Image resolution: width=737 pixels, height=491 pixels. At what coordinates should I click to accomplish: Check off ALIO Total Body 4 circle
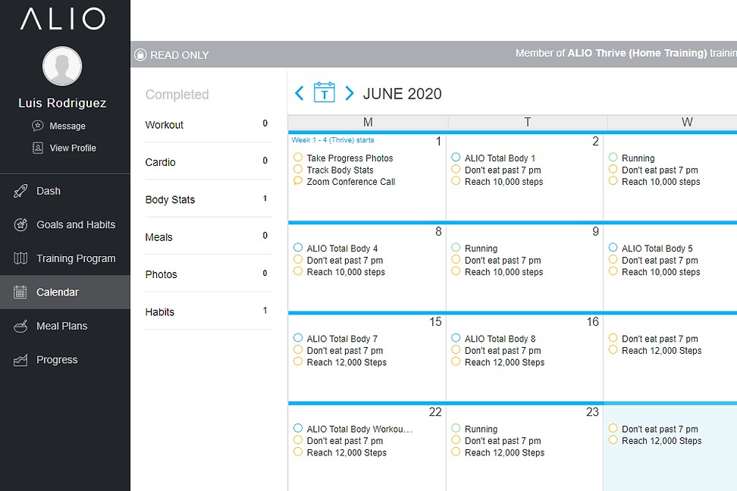297,247
